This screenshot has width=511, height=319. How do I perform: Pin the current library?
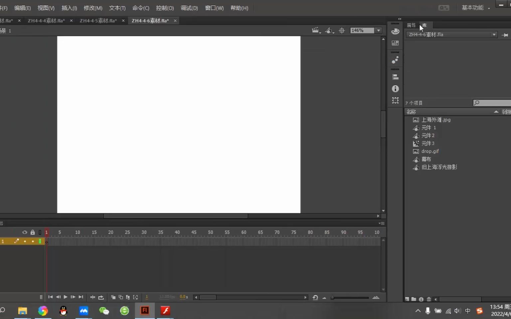click(x=505, y=35)
